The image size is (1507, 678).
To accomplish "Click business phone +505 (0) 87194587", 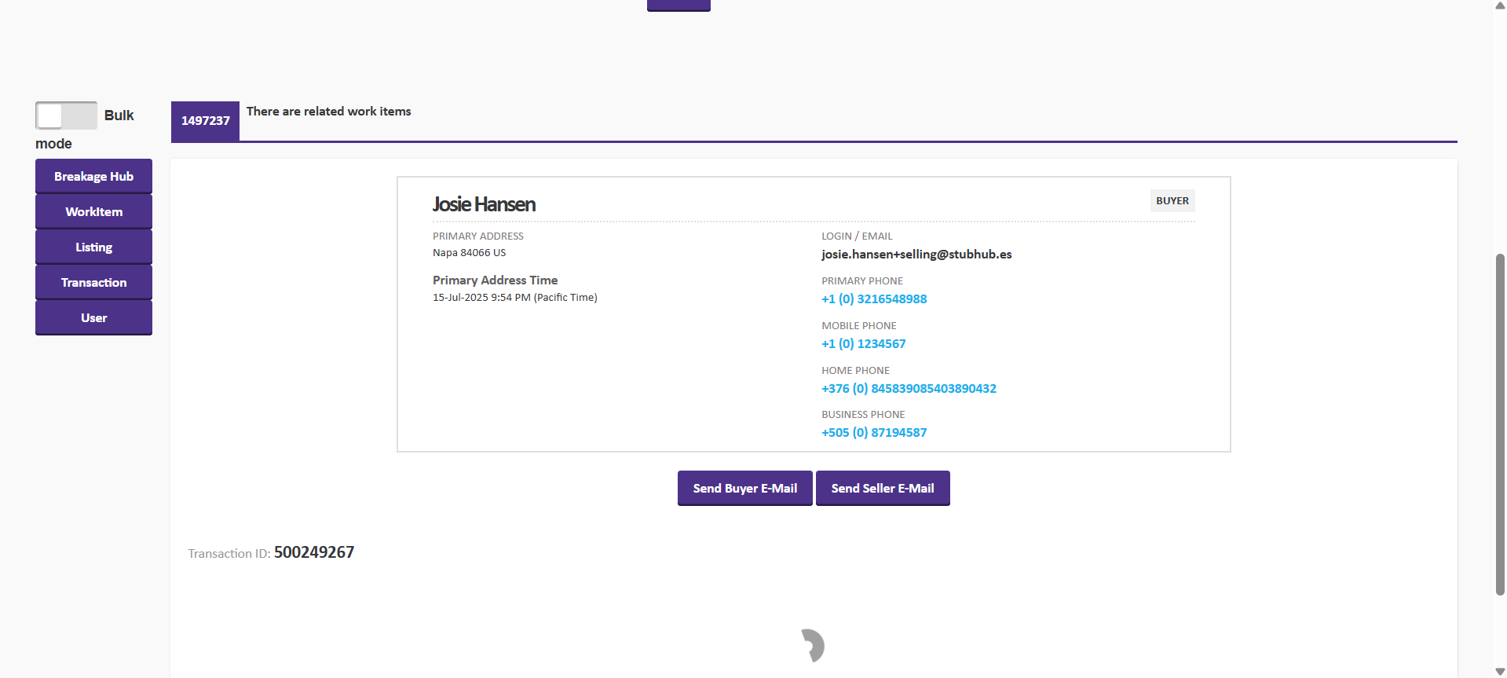I will coord(874,432).
